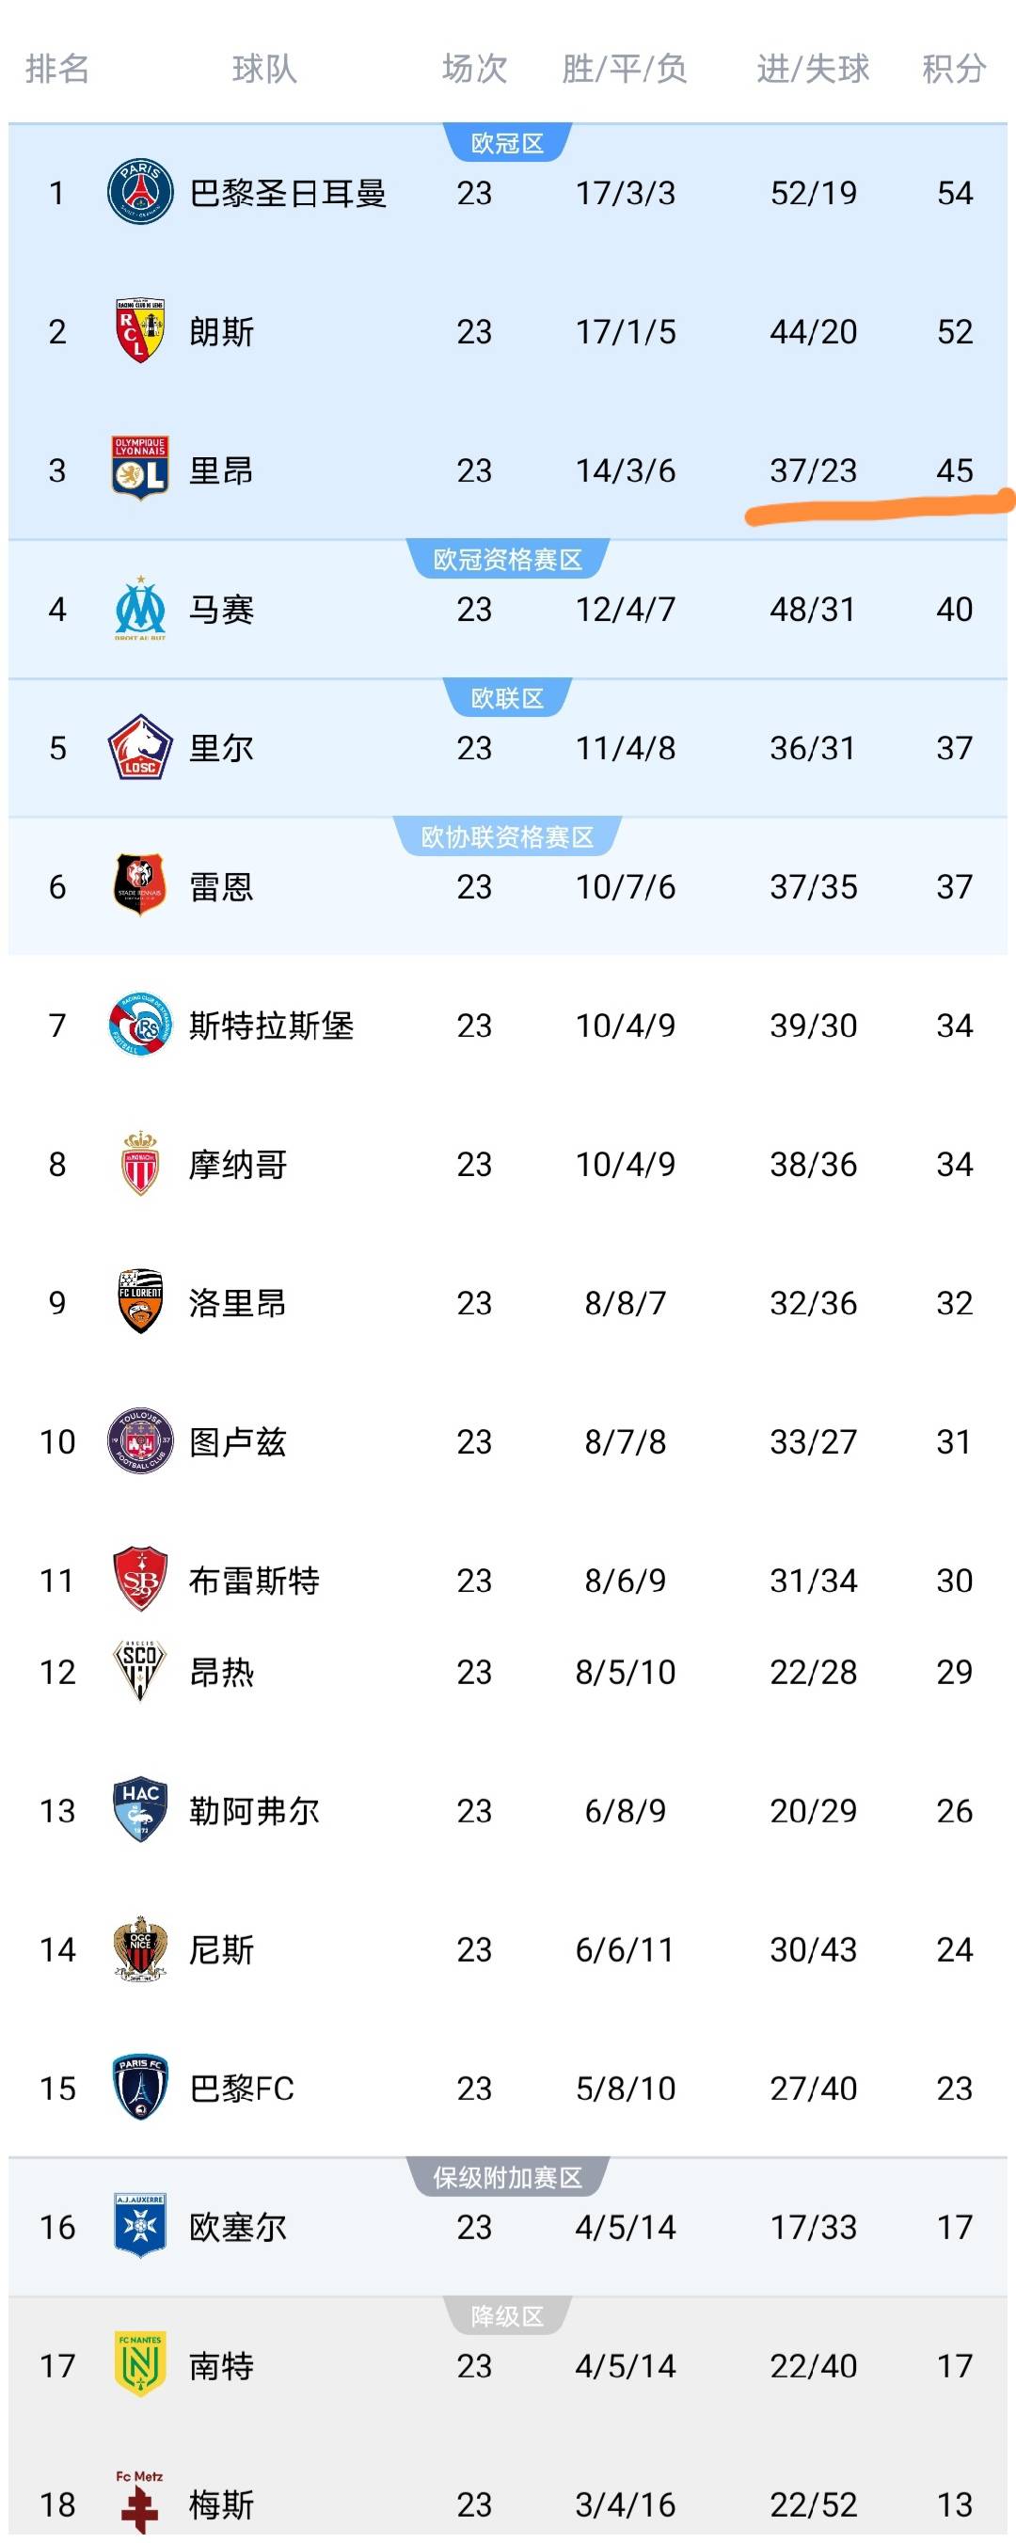The height and width of the screenshot is (2543, 1016).
Task: Tap the 降级区 relegation zone label
Action: pos(507,2316)
